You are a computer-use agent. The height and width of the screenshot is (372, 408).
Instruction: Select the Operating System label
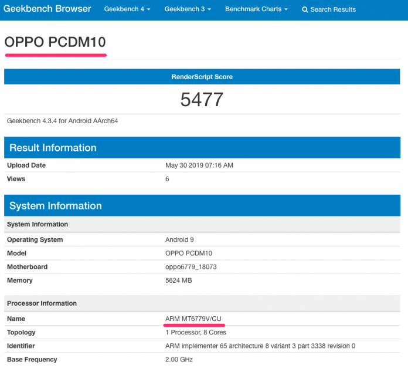click(35, 239)
